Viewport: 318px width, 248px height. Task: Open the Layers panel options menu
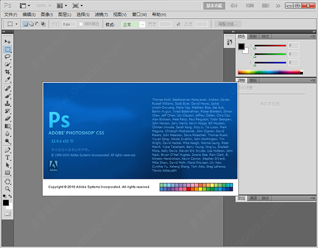click(313, 198)
